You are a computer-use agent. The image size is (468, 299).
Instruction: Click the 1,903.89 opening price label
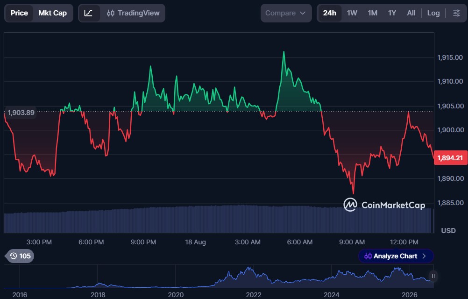pos(21,113)
